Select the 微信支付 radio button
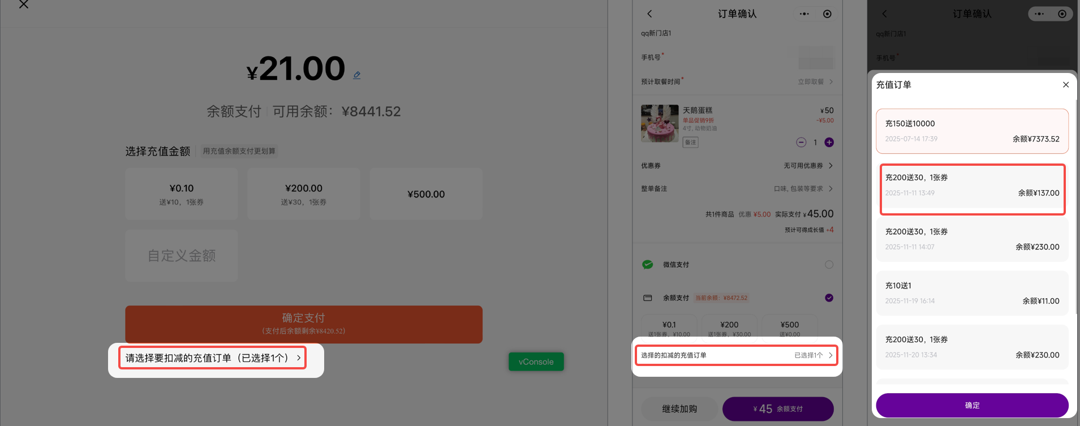Screen dimensions: 1080x426 tap(829, 265)
